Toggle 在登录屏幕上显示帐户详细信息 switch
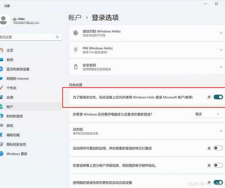The height and width of the screenshot is (188, 225). [x=218, y=165]
